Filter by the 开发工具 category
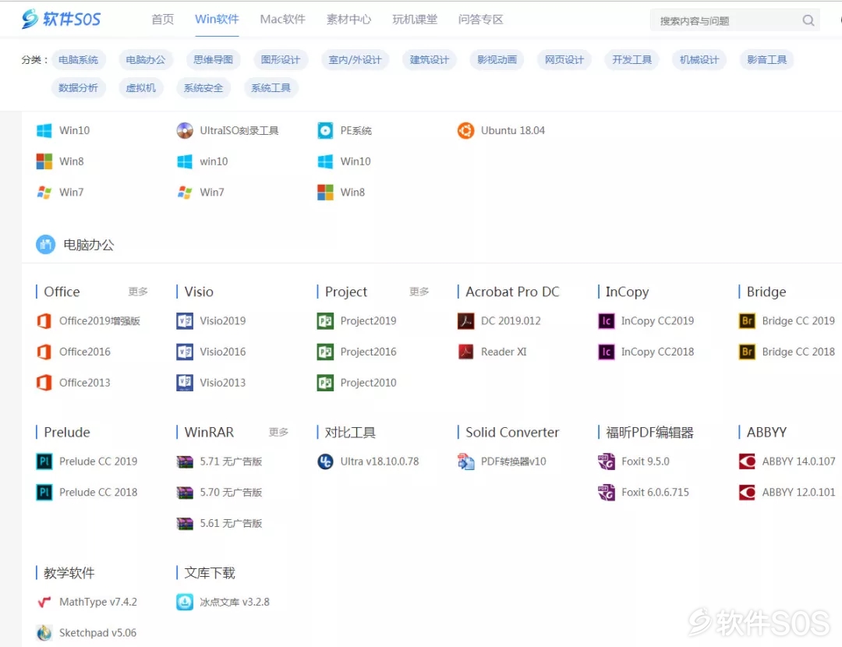Screen dimensions: 842x647 [x=632, y=59]
